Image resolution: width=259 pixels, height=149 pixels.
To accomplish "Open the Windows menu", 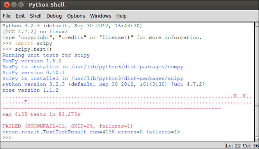I will [x=101, y=16].
